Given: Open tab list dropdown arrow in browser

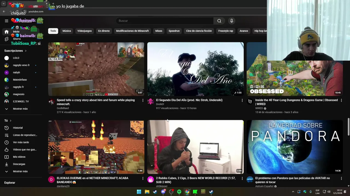Looking at the screenshot, I should (4, 4).
